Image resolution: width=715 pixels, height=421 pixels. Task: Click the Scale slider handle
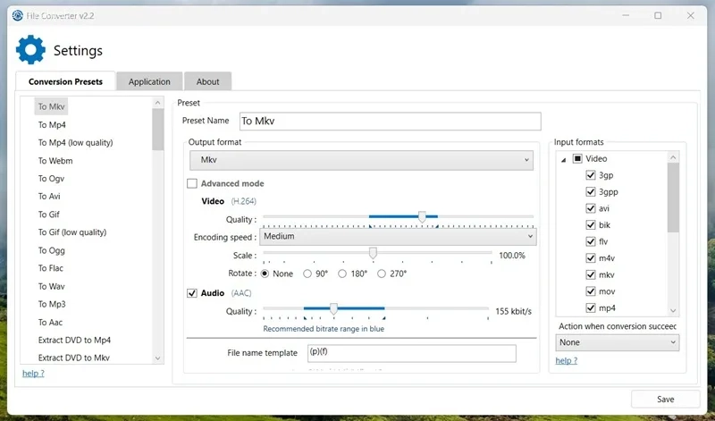pyautogui.click(x=373, y=253)
